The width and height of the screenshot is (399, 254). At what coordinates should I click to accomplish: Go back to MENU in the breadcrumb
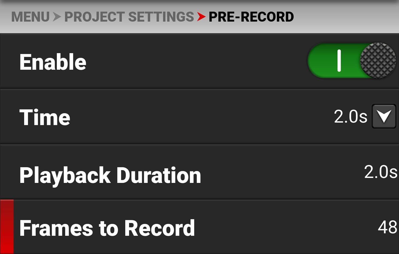(30, 17)
